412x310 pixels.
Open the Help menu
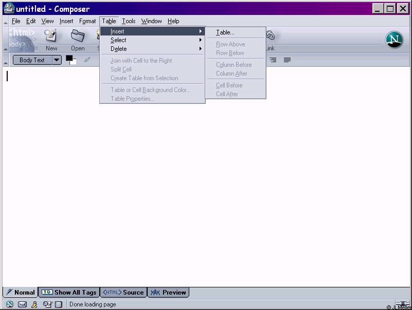173,21
